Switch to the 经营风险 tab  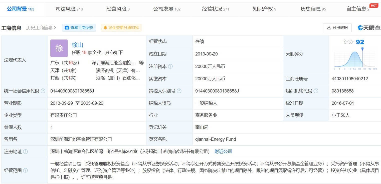click(118, 9)
